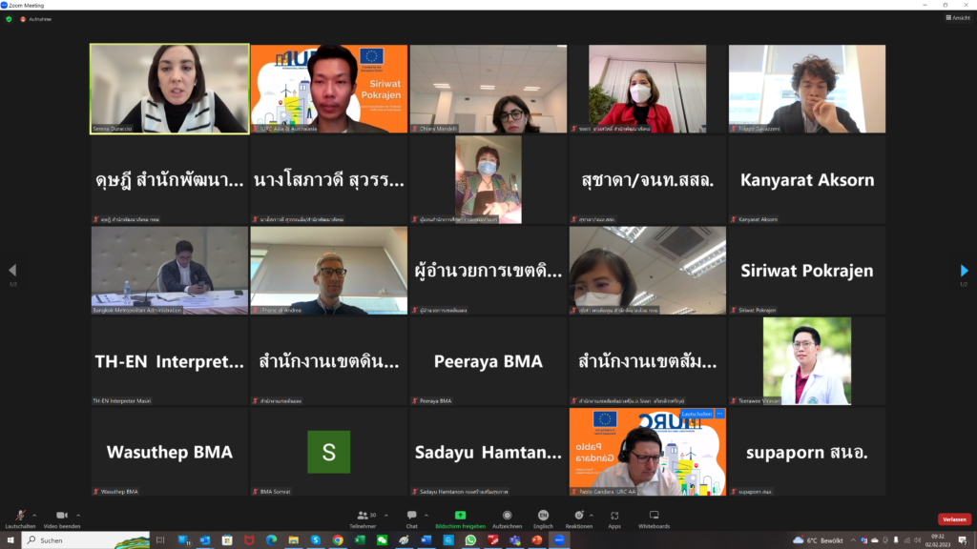This screenshot has height=549, width=977.
Task: Click the green Bildschirm freigeben icon
Action: coord(460,516)
